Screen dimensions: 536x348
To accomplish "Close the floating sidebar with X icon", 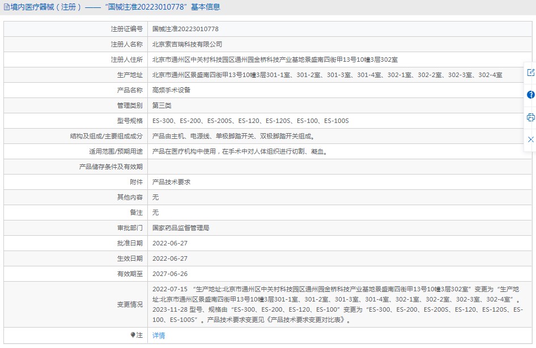I will [530, 139].
